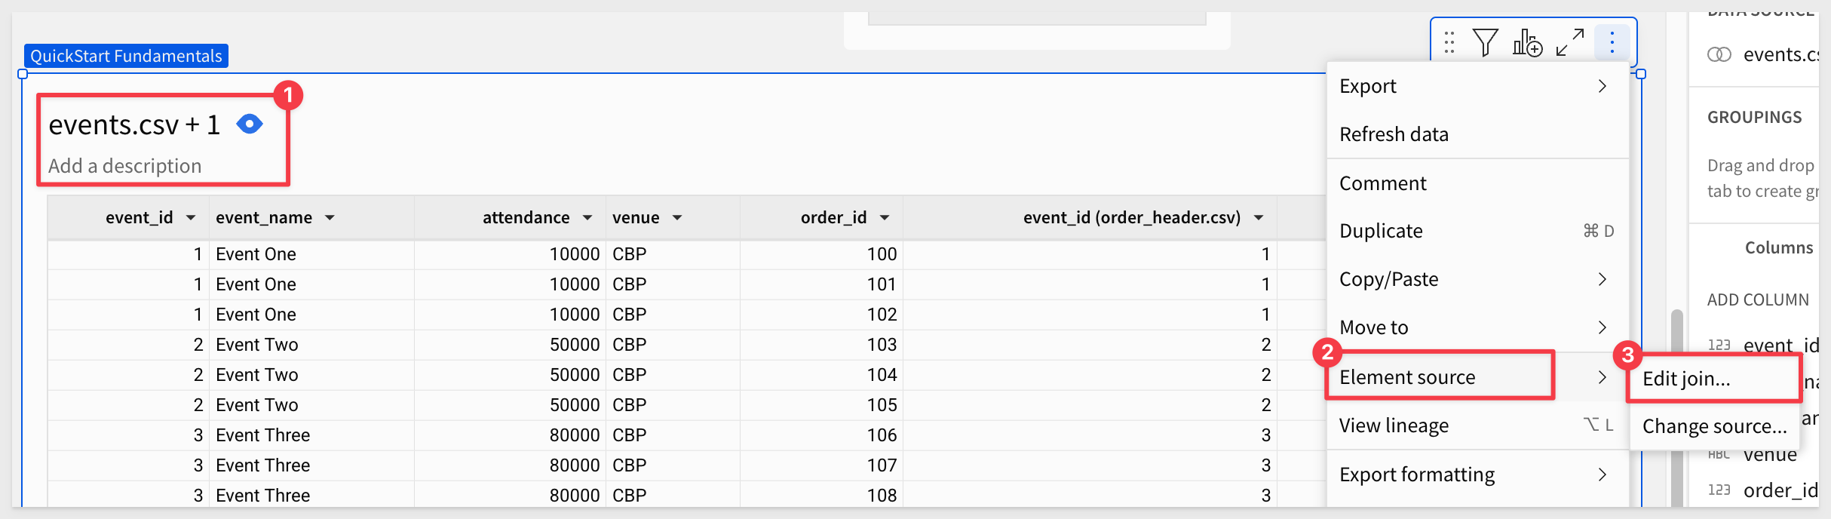Open the three-dot more menu
1831x519 pixels.
point(1612,42)
